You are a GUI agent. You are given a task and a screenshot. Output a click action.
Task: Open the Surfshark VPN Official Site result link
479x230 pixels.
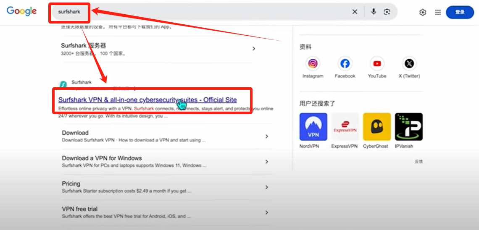click(x=147, y=100)
